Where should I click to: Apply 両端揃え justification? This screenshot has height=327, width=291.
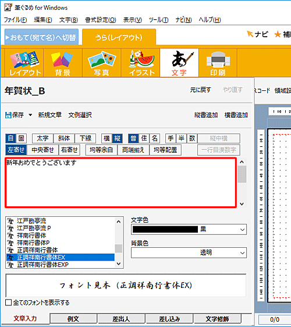pos(133,150)
